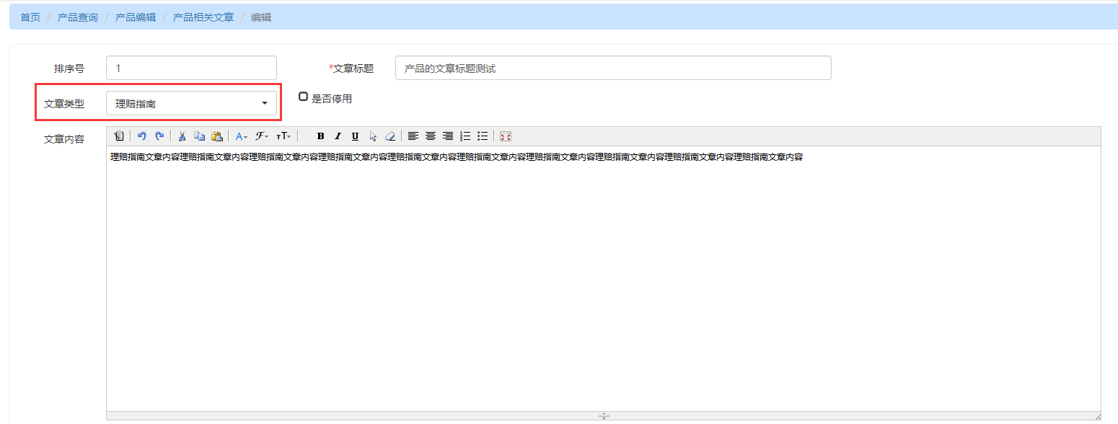
Task: Click the 排序号 input field
Action: point(191,68)
